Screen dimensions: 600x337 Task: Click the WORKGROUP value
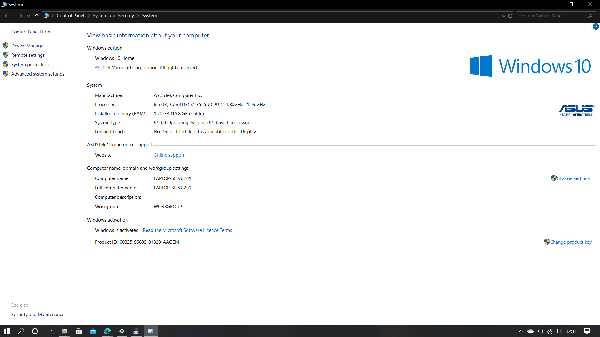coord(168,207)
